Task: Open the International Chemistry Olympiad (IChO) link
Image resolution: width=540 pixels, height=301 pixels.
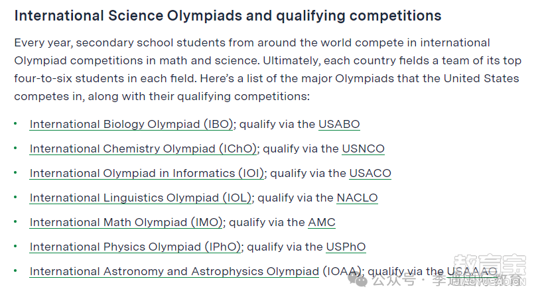Action: pyautogui.click(x=143, y=149)
